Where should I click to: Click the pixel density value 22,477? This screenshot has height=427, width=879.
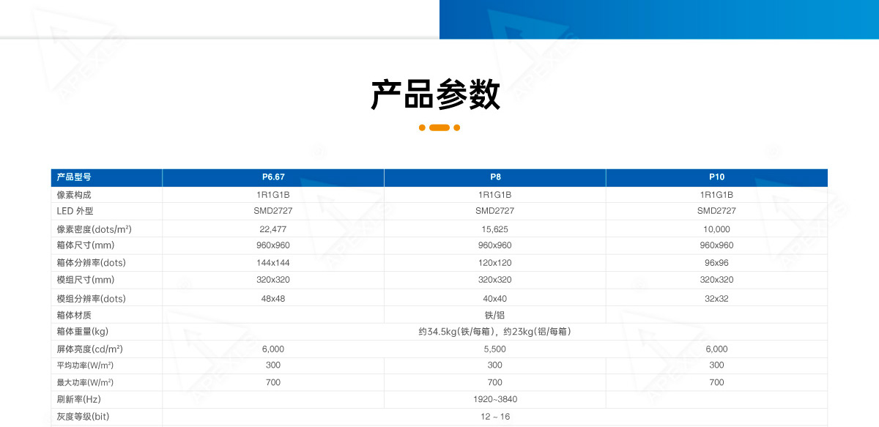pyautogui.click(x=273, y=229)
